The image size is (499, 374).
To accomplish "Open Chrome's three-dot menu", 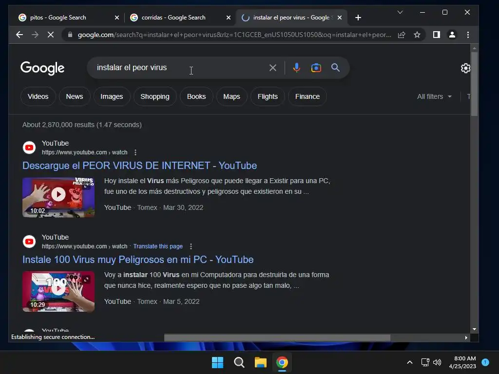I will pyautogui.click(x=468, y=35).
